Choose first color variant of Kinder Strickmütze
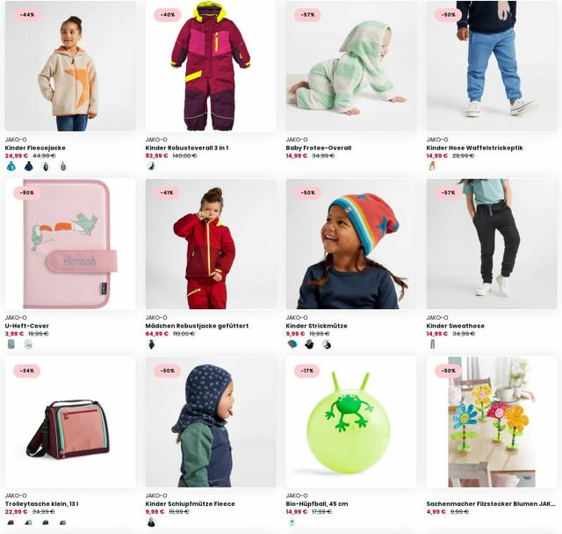Image resolution: width=562 pixels, height=534 pixels. coord(292,344)
